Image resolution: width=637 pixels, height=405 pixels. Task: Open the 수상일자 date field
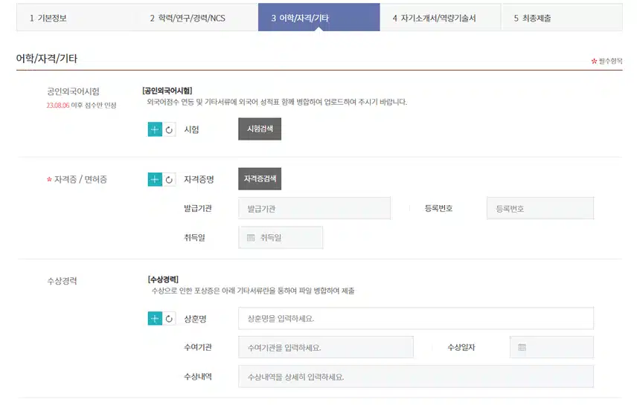pos(551,347)
